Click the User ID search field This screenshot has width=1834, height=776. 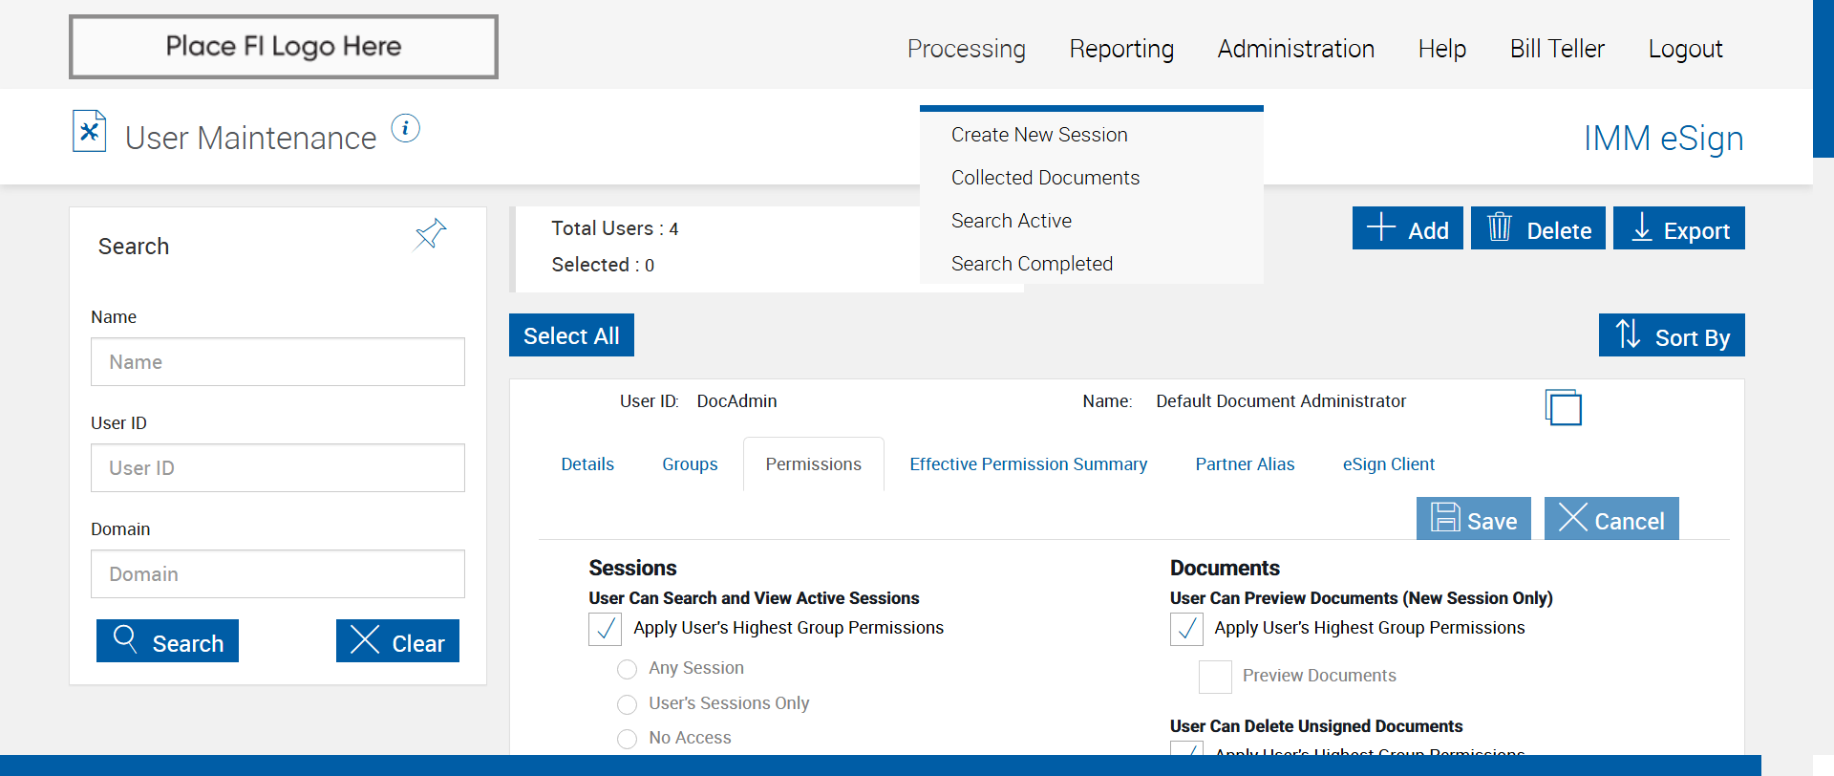click(278, 468)
